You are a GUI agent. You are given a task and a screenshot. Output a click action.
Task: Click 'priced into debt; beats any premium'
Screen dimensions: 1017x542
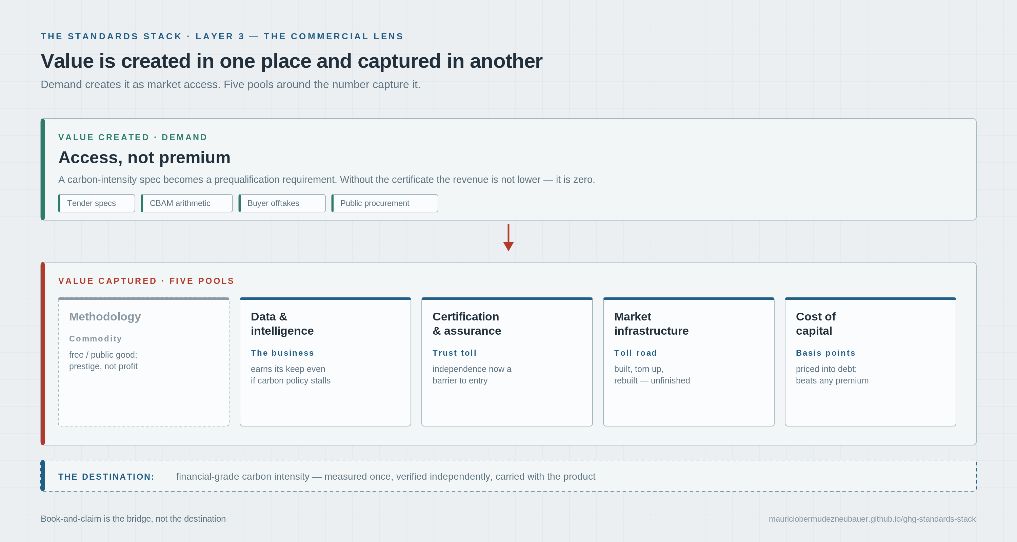tap(832, 375)
